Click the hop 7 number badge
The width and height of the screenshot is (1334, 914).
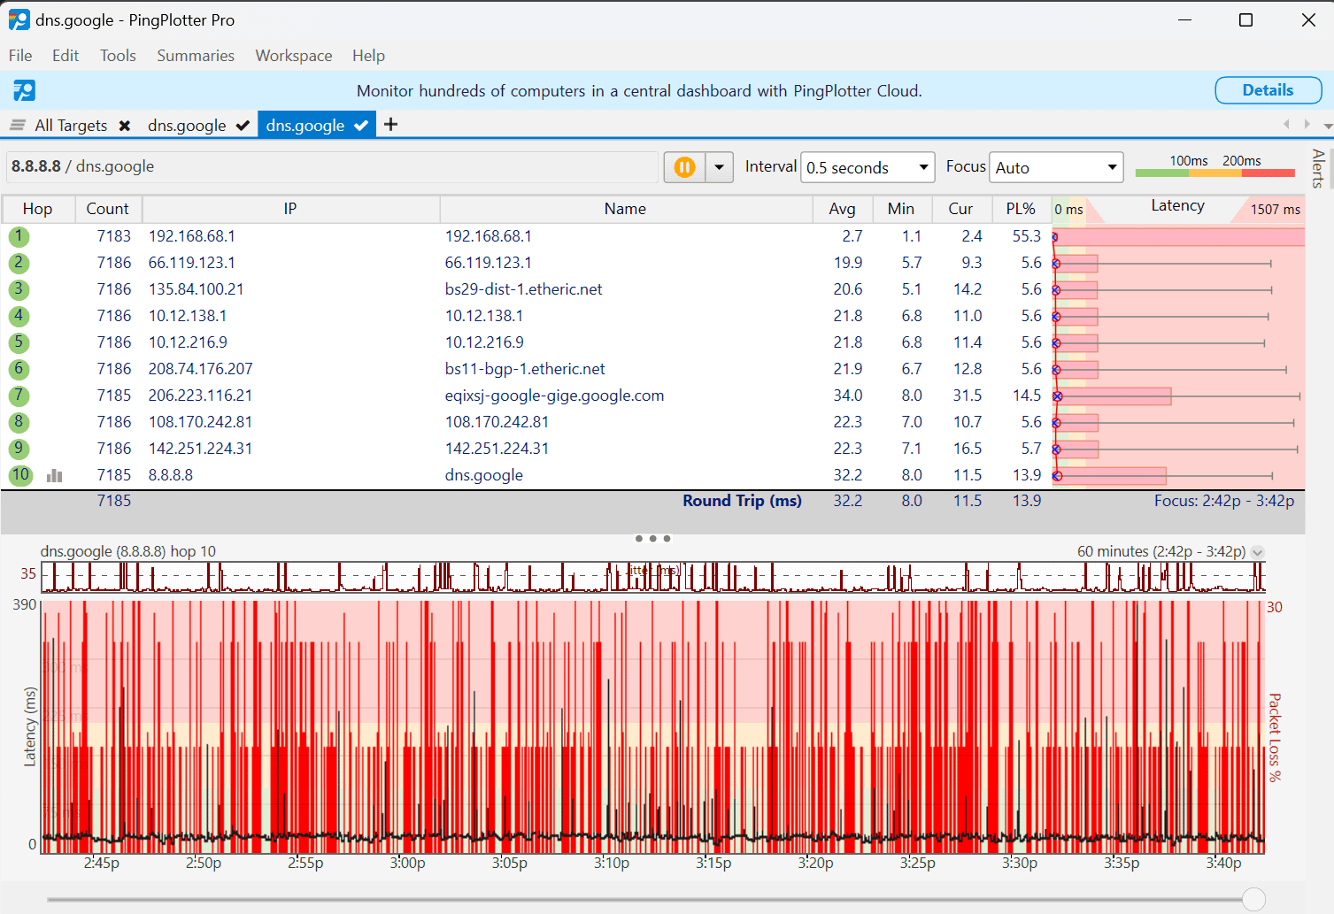coord(19,396)
